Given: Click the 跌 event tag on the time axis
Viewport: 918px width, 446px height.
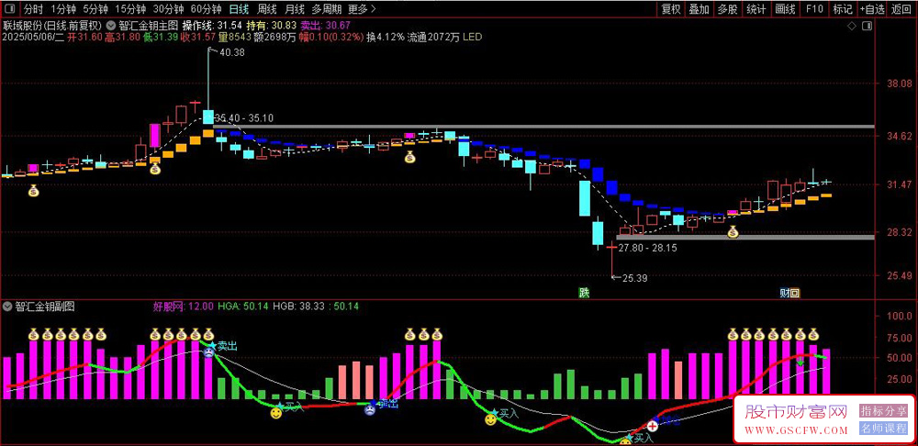Looking at the screenshot, I should (584, 293).
